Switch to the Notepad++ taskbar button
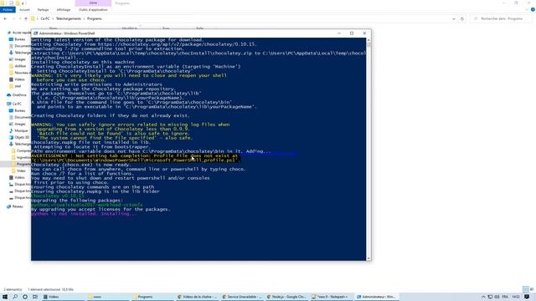The width and height of the screenshot is (536, 301). coord(331,297)
